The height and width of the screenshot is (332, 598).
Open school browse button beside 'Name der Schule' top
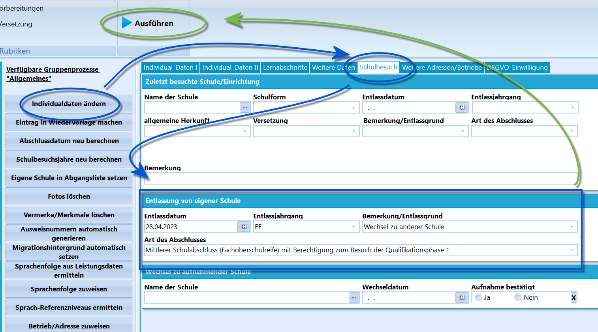[x=245, y=107]
